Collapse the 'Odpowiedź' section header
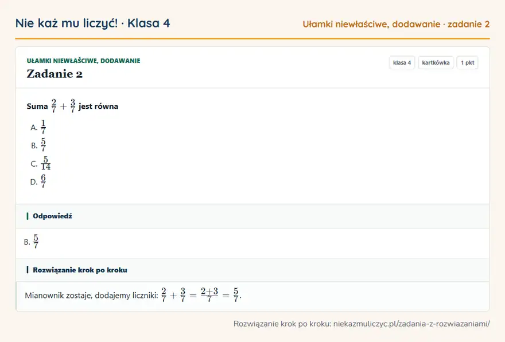This screenshot has width=505, height=342. [252, 216]
